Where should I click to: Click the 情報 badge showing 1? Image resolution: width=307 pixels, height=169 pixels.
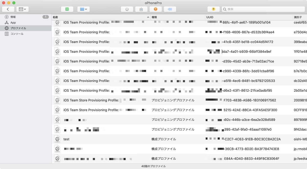(x=46, y=17)
